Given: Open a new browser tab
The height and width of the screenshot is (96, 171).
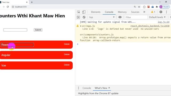Looking at the screenshot, I should [x=32, y=2].
